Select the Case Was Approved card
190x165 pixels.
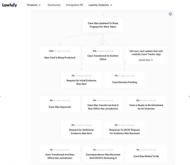tap(60, 104)
